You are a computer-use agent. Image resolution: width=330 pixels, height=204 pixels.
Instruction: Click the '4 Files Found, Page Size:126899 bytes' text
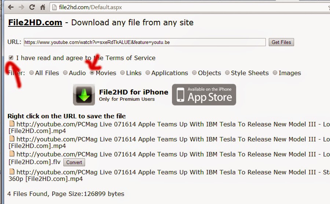pyautogui.click(x=66, y=194)
